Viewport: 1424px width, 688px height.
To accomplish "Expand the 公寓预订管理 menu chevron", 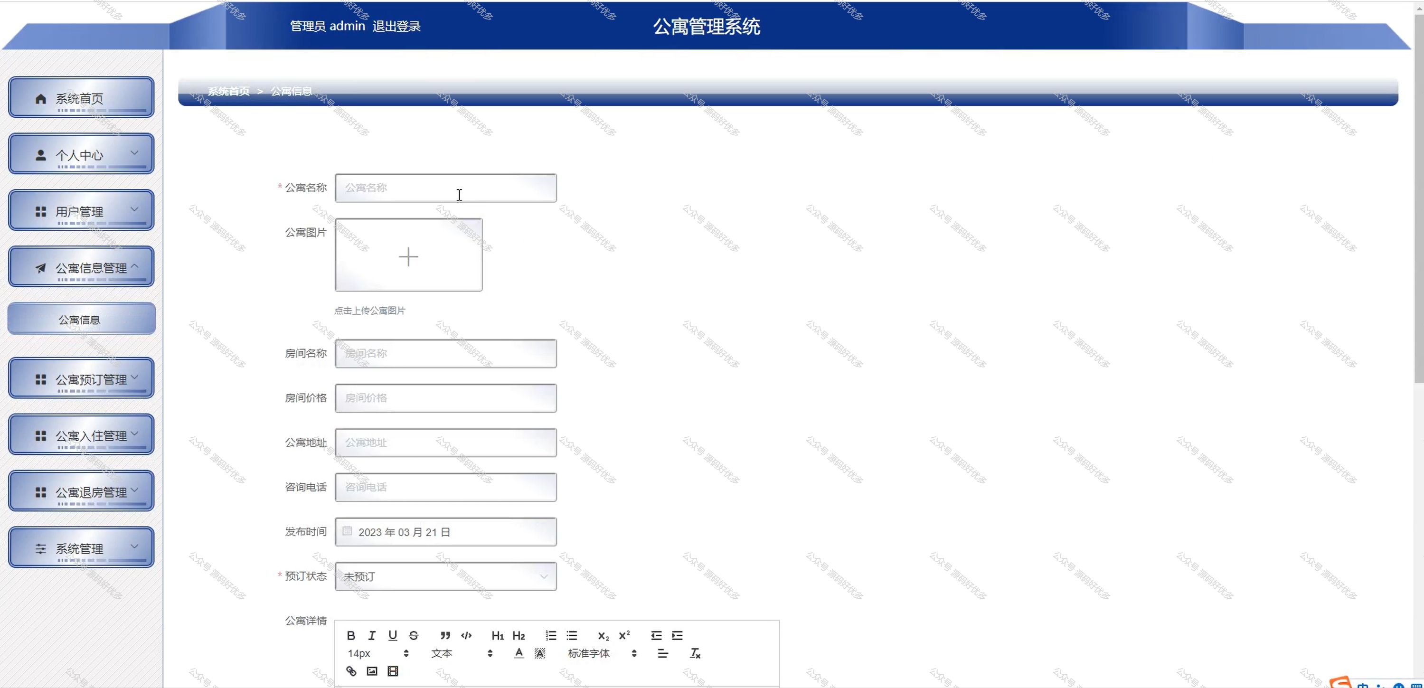I will (x=134, y=377).
